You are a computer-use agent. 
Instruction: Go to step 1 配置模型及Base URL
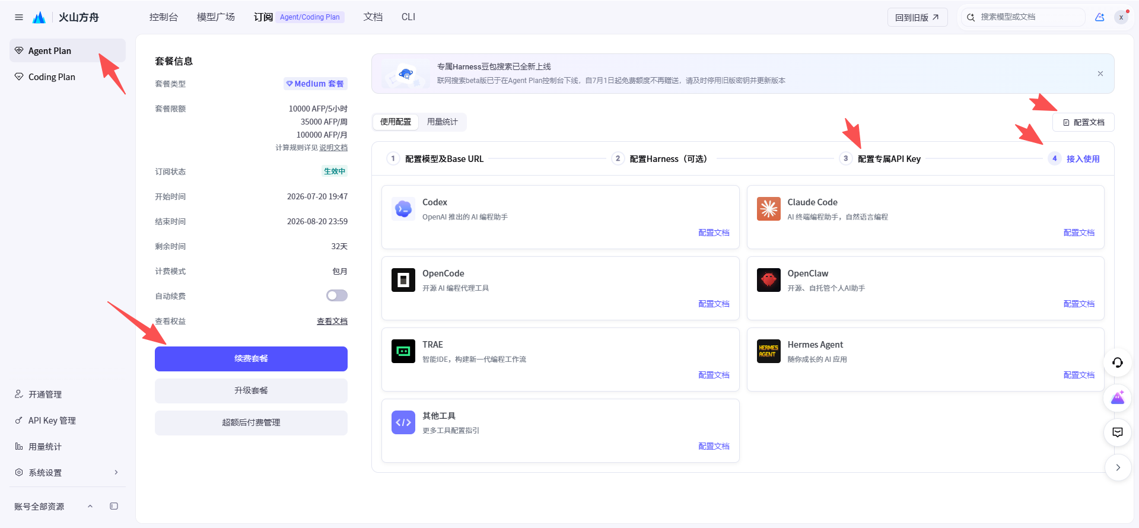tap(436, 159)
